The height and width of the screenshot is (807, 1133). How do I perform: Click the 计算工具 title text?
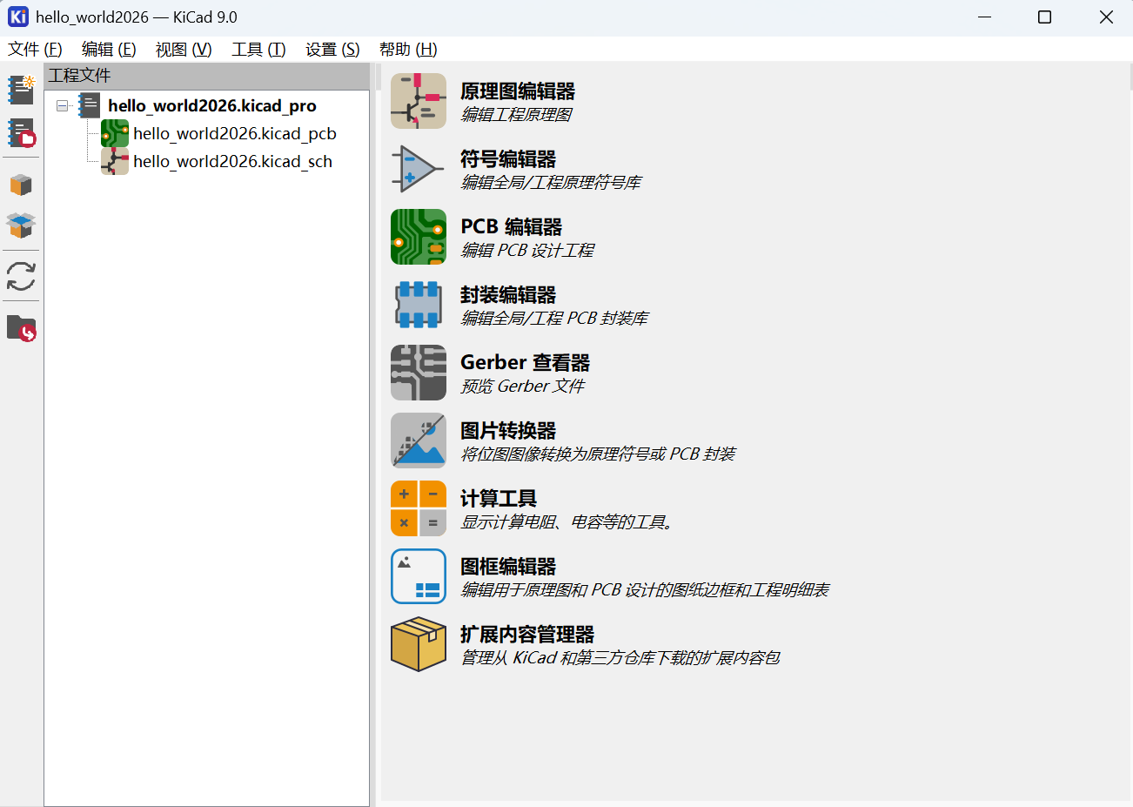[x=499, y=499]
